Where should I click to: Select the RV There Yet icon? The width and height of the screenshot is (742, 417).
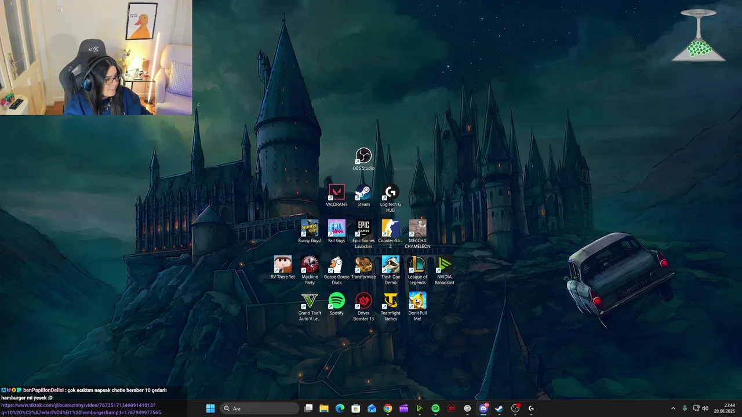tap(283, 268)
